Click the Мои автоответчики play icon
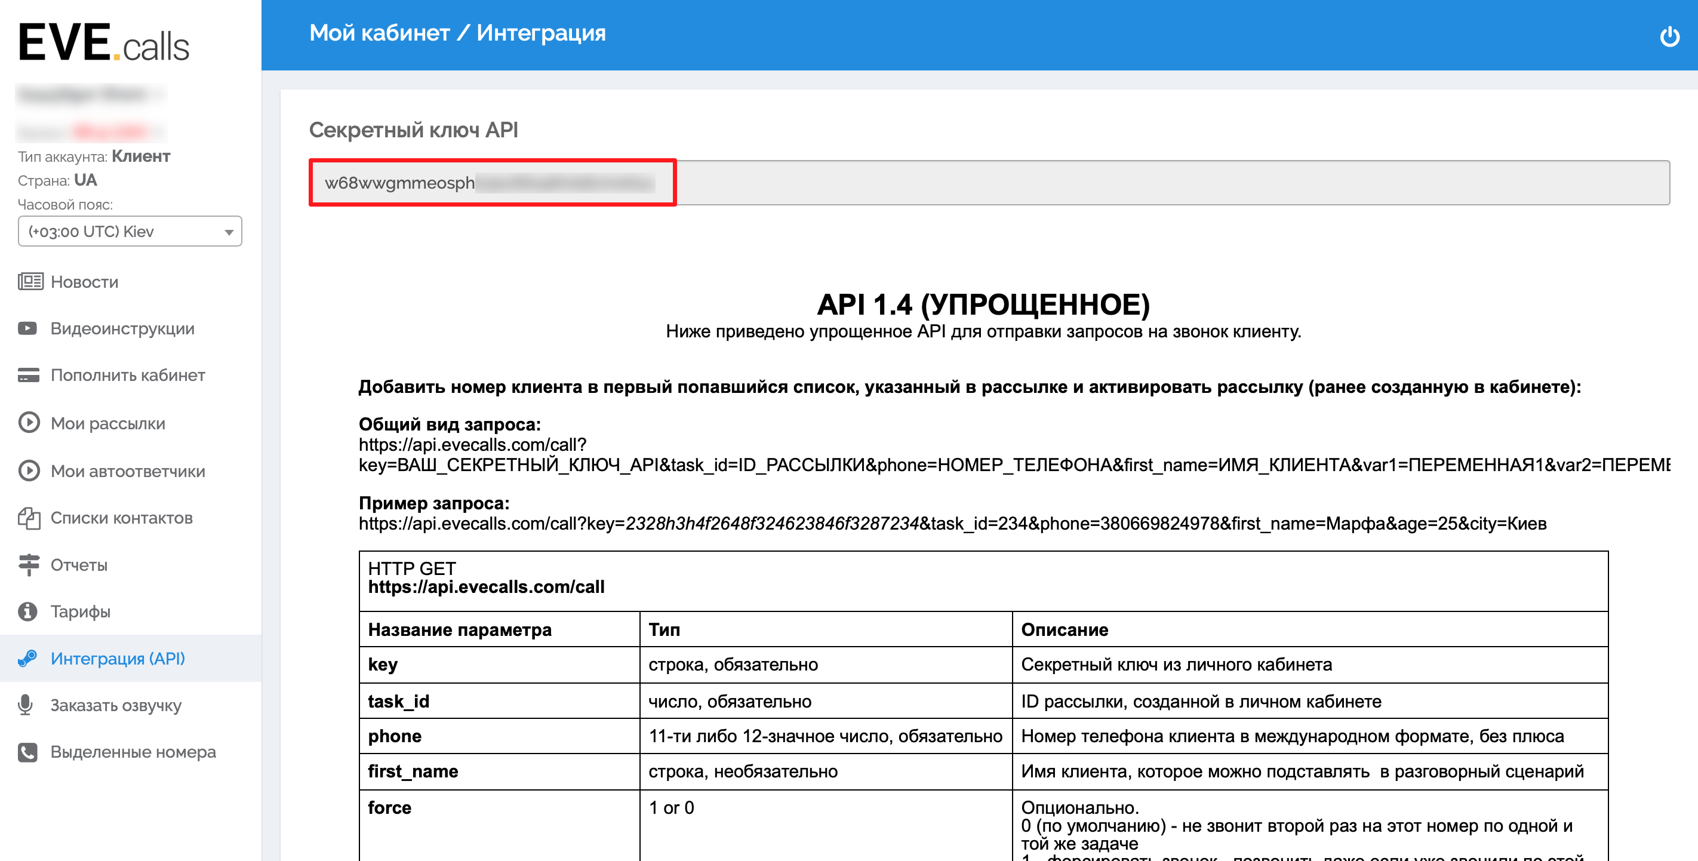 (x=29, y=471)
